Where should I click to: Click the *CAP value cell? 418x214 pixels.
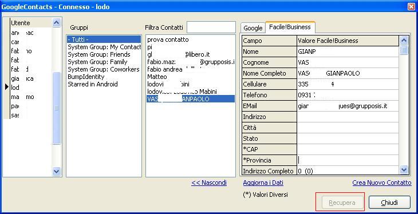pyautogui.click(x=348, y=149)
